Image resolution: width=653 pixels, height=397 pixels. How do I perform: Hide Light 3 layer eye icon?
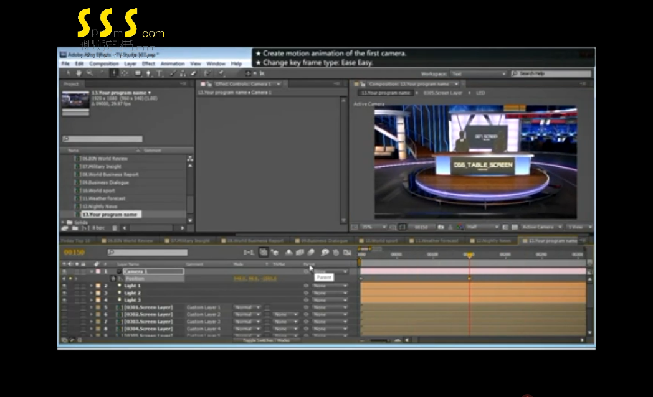pos(64,300)
